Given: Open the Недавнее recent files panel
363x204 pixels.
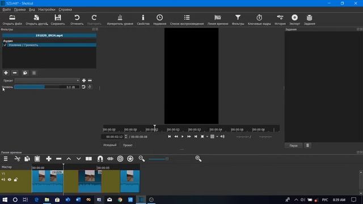Looking at the screenshot, I should coord(159,20).
